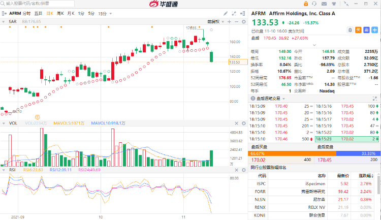Image resolution: width=381 pixels, height=220 pixels.
Task: Open the lock trade icon
Action: [306, 4]
